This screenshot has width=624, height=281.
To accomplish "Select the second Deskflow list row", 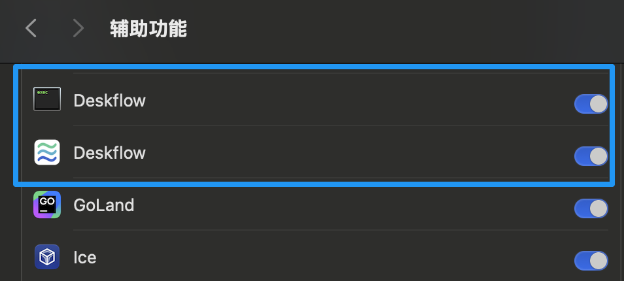I will tap(327, 153).
